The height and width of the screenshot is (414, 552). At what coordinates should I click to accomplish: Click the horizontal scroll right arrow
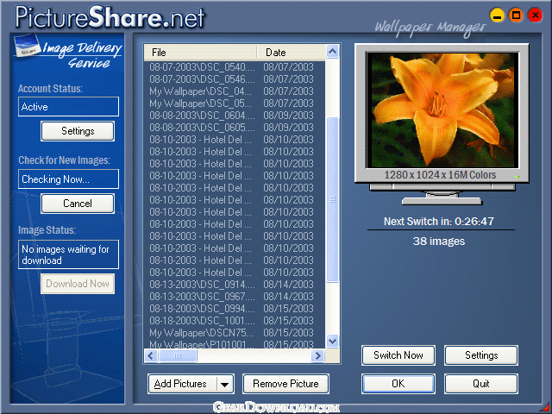pos(317,355)
